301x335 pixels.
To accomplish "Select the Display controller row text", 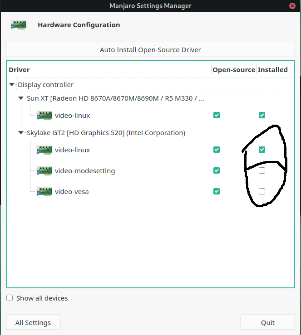I will click(x=45, y=85).
